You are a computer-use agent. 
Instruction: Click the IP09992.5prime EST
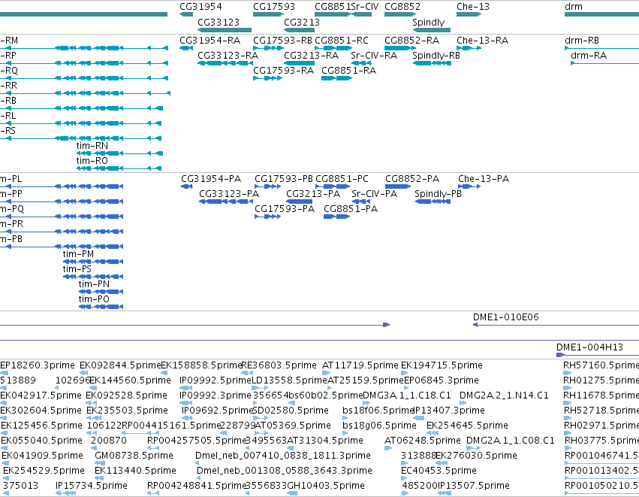tap(185, 388)
